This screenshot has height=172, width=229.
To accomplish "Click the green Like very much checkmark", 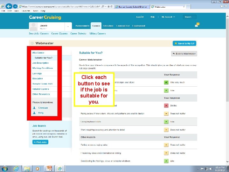I will pos(166,82).
